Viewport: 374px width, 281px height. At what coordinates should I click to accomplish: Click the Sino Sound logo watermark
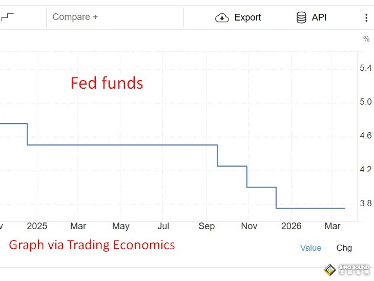click(346, 270)
